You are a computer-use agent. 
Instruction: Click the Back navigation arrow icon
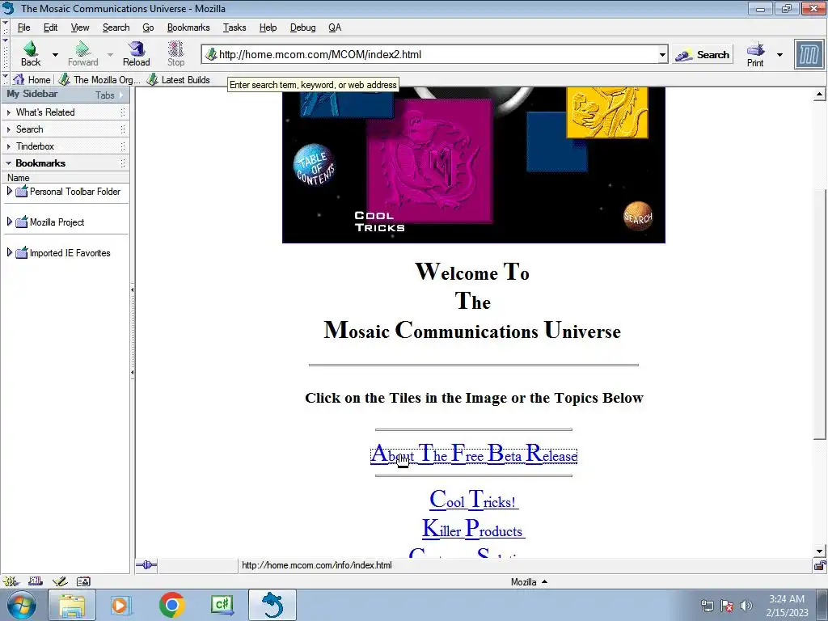coord(31,49)
